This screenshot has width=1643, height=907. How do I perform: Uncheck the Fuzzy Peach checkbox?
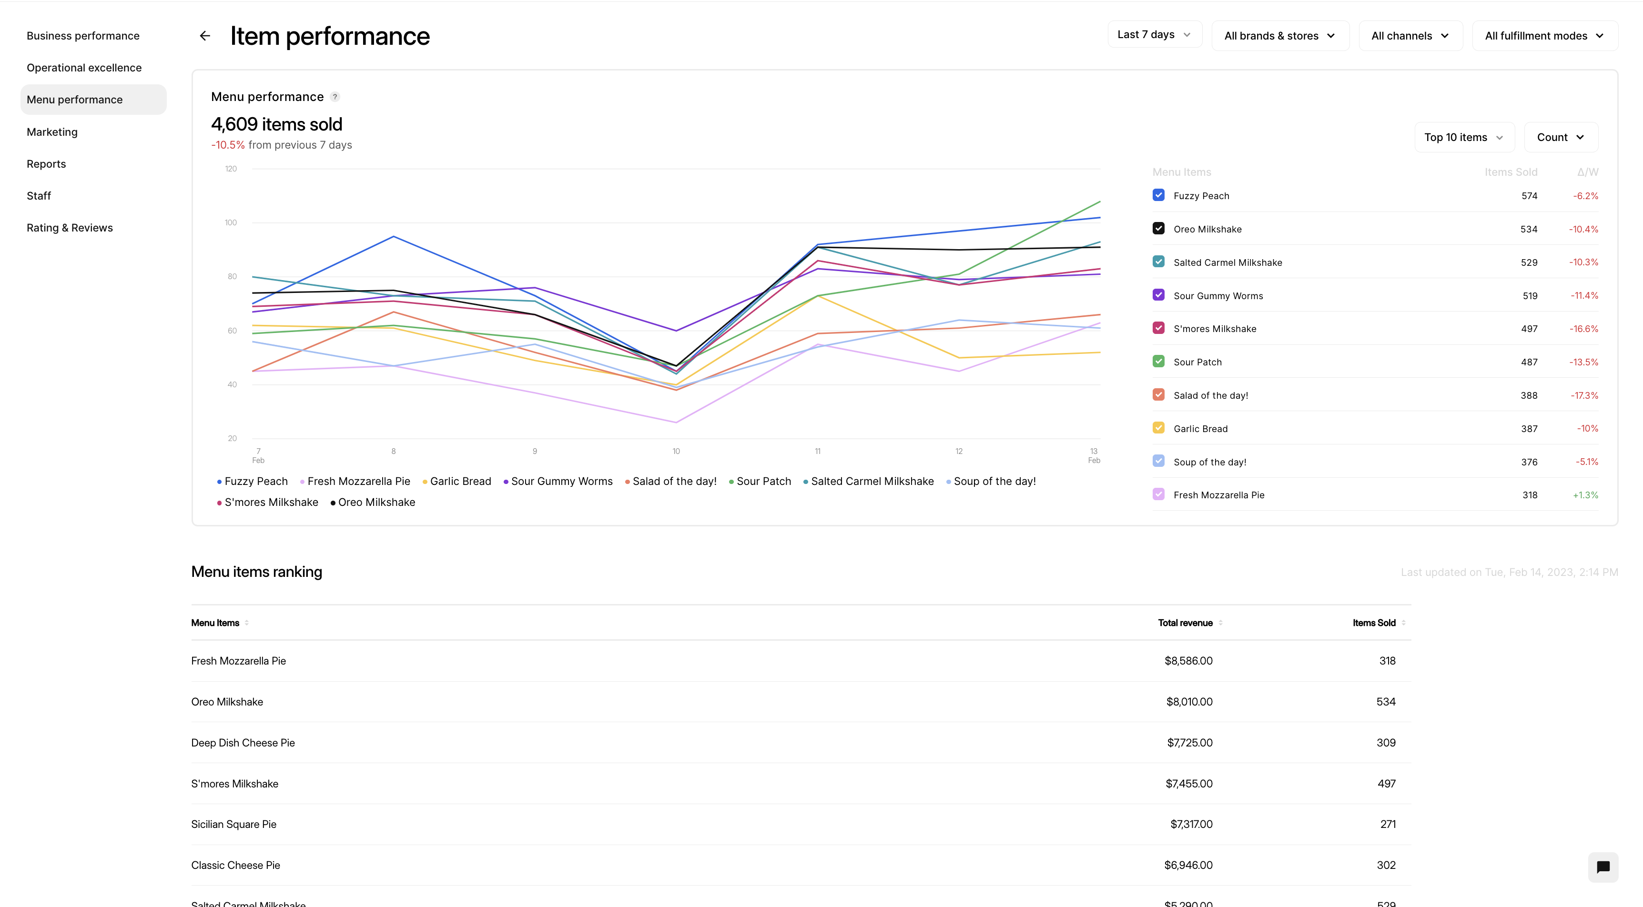pyautogui.click(x=1159, y=195)
